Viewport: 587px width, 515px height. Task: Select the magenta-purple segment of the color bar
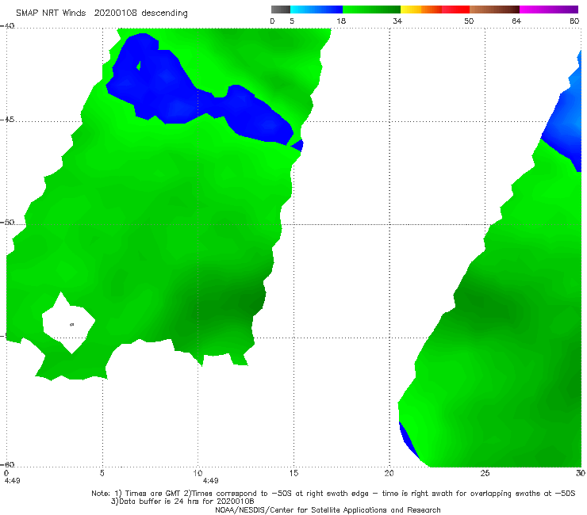click(x=549, y=10)
